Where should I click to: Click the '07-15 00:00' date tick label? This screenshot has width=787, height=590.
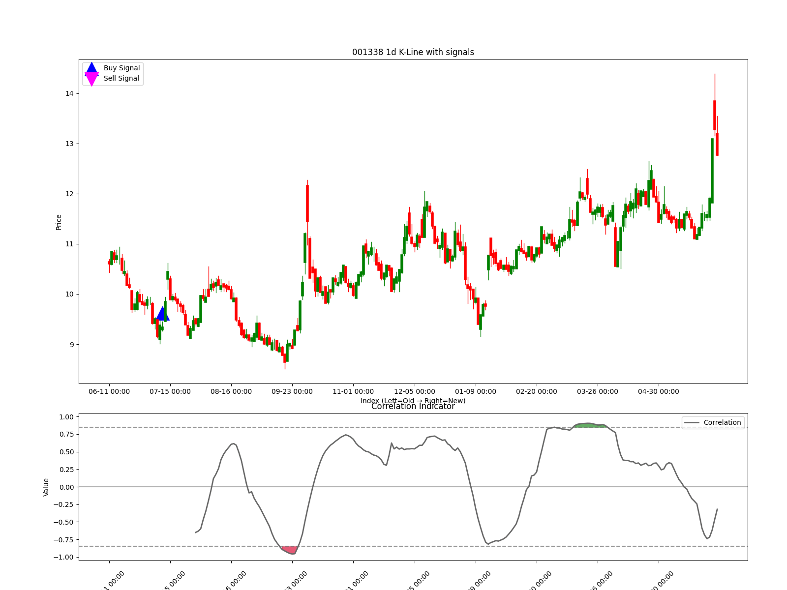[170, 391]
